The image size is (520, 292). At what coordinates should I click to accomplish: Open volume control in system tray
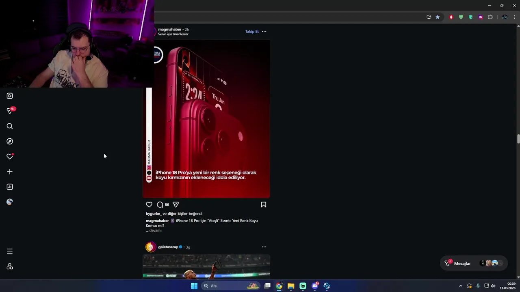pyautogui.click(x=493, y=286)
